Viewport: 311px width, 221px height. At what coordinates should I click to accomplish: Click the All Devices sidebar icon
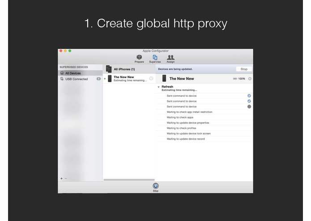[x=62, y=73]
